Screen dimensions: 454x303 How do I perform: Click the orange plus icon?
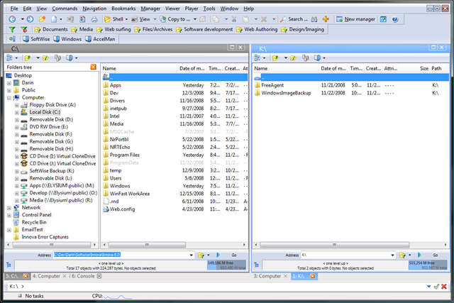tap(326, 19)
